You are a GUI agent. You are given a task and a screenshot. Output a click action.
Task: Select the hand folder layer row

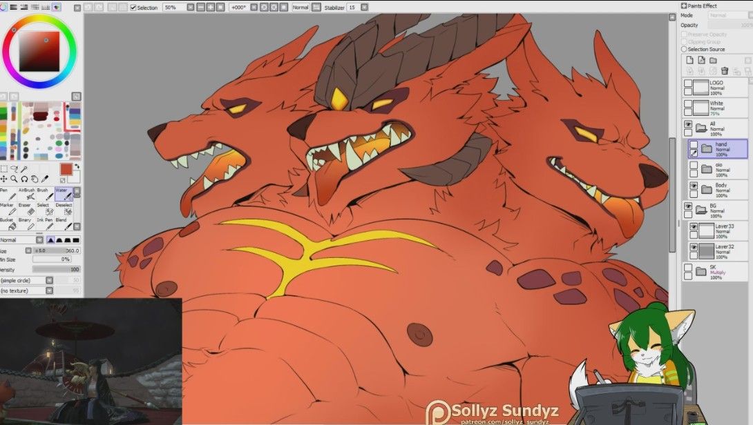click(718, 149)
